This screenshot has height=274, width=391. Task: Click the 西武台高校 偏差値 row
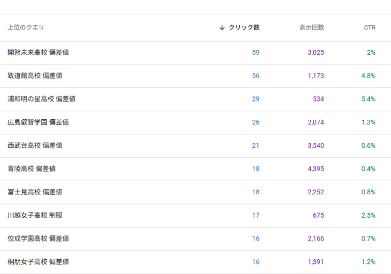click(35, 146)
